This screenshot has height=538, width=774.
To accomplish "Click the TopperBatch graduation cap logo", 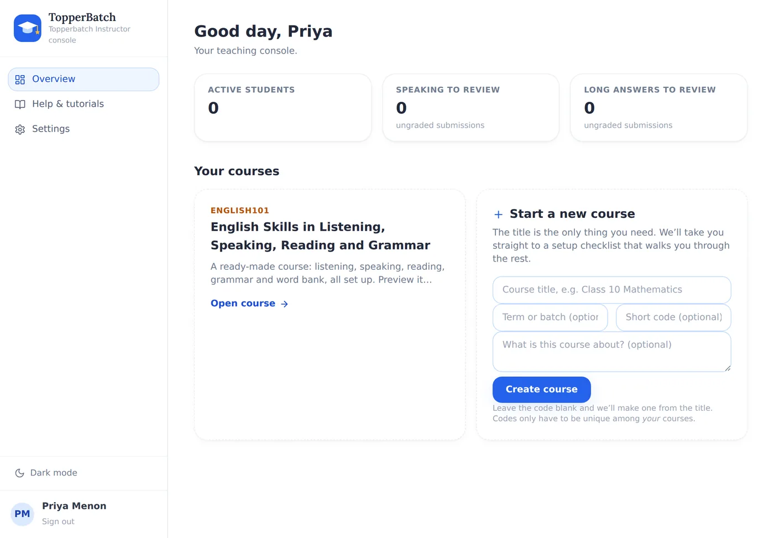I will 28,28.
